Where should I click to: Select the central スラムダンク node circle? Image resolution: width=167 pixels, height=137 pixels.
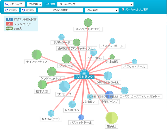point(84,73)
